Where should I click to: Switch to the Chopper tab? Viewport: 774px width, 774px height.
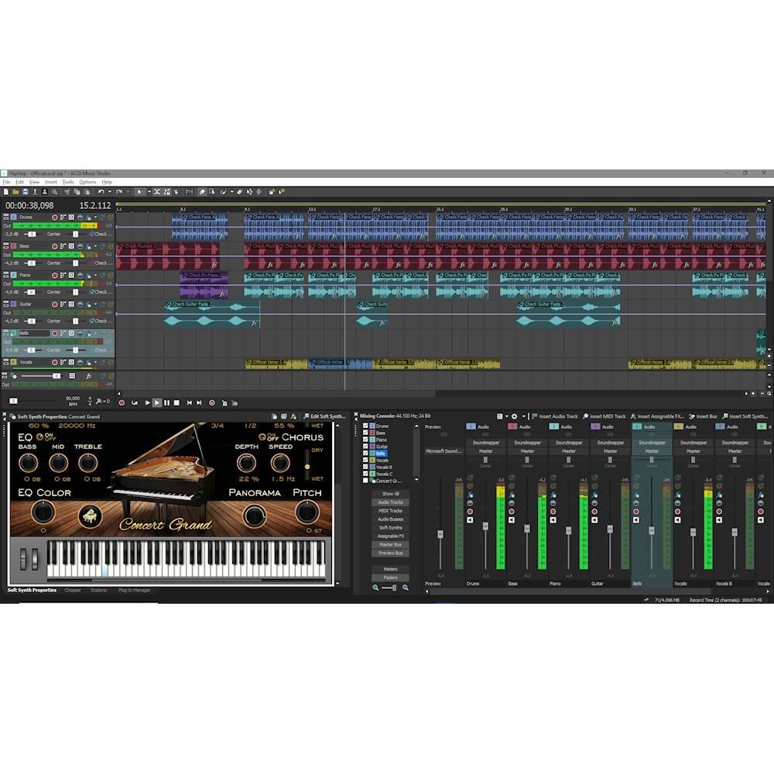pos(74,590)
